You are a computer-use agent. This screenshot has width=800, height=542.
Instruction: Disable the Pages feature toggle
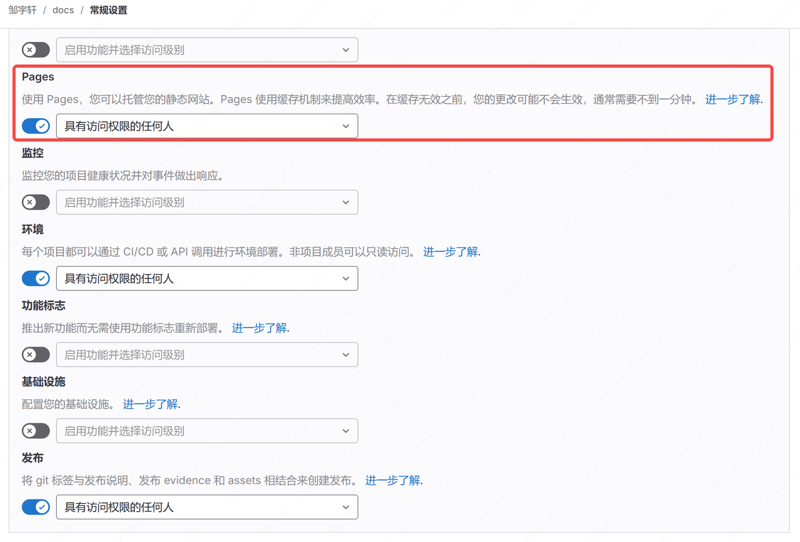click(36, 126)
